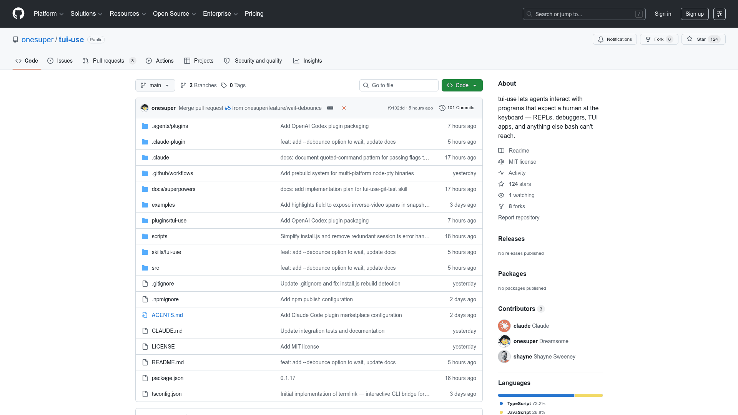Click the TypeScript language bar segment
Screen dimensions: 738x415
[536, 395]
